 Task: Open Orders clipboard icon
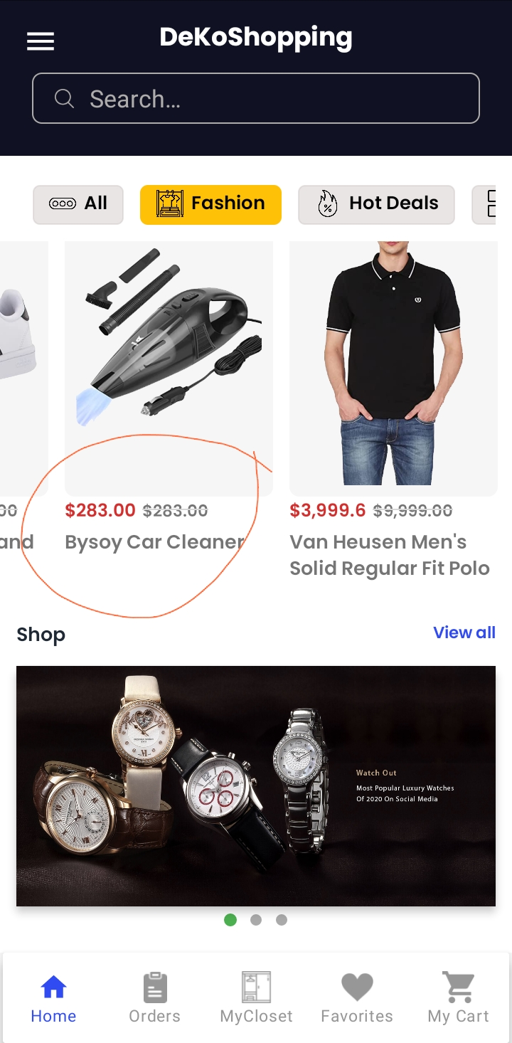(154, 987)
